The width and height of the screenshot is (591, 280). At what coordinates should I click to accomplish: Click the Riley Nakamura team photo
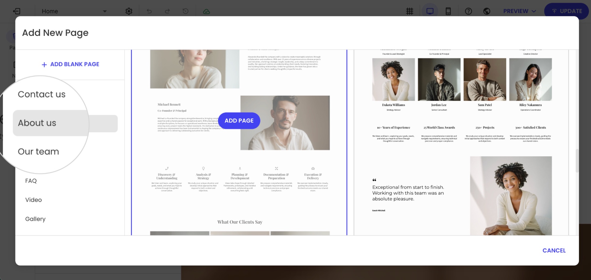coord(530,79)
